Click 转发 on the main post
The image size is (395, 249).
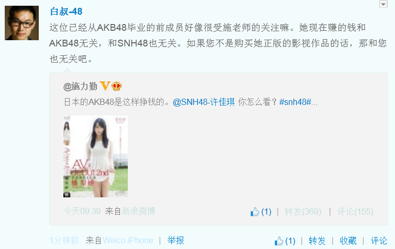pos(317,241)
